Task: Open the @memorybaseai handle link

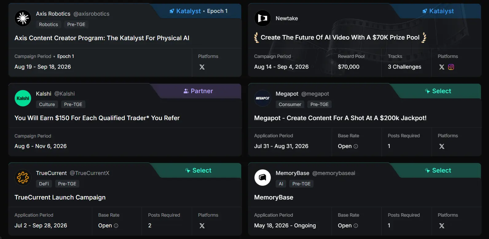Action: coord(334,173)
